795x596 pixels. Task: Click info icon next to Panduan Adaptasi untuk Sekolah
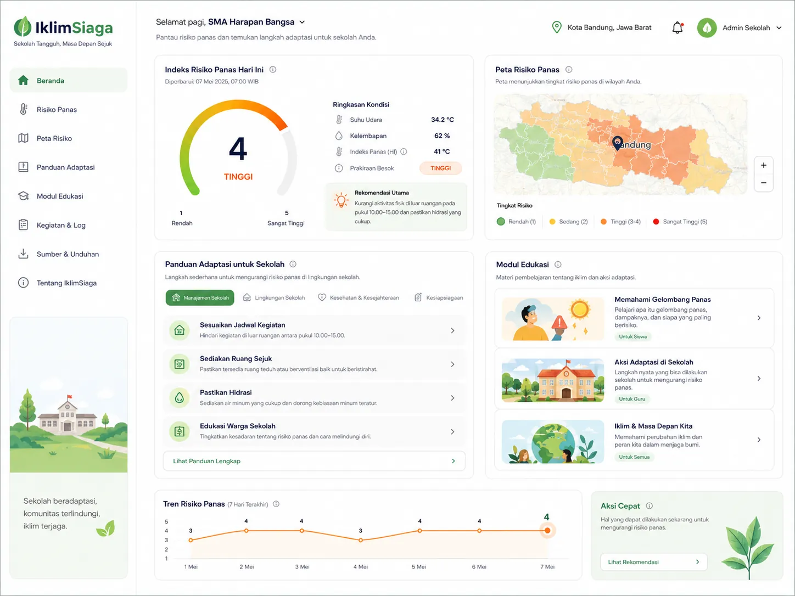[x=293, y=264]
